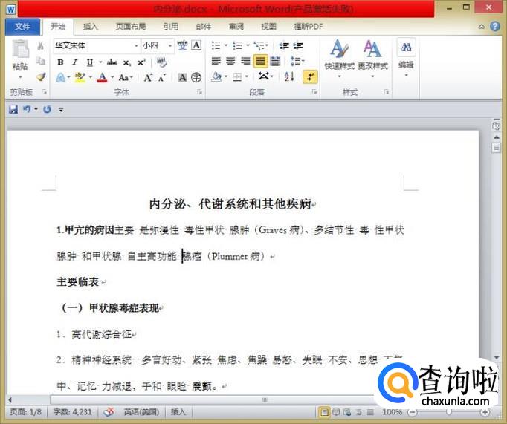Click the 文件 (File) button
Screen dimensions: 507x424
coord(22,26)
